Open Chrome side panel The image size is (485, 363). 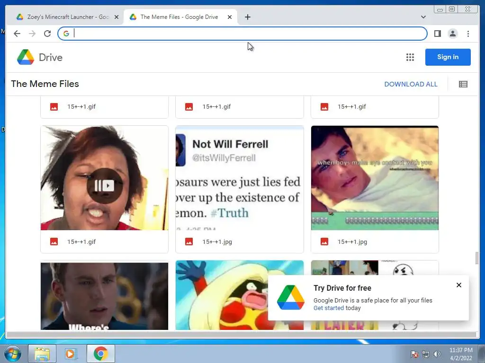pos(437,34)
